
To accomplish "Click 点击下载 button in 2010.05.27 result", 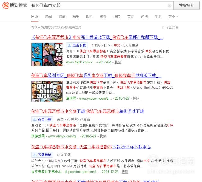I will pyautogui.click(x=42, y=119).
